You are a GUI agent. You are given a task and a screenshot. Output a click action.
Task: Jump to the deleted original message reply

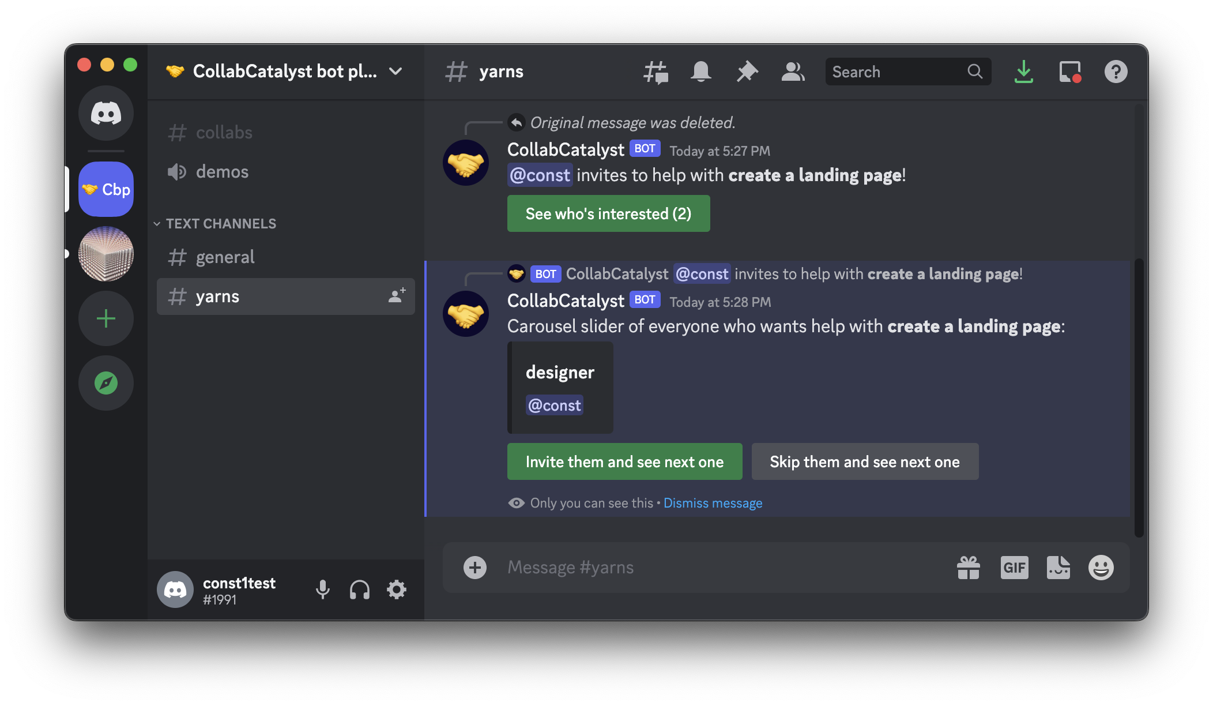click(x=632, y=123)
